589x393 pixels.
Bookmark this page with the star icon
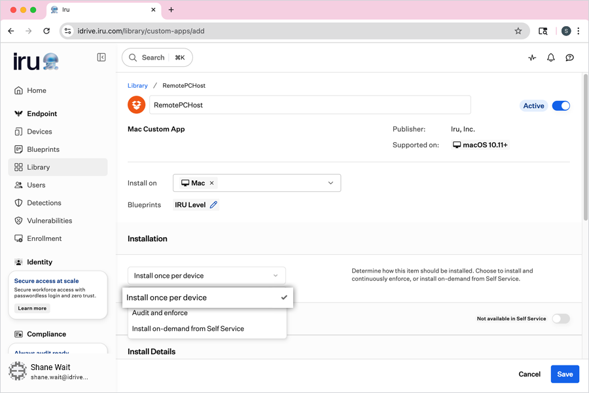coord(518,31)
